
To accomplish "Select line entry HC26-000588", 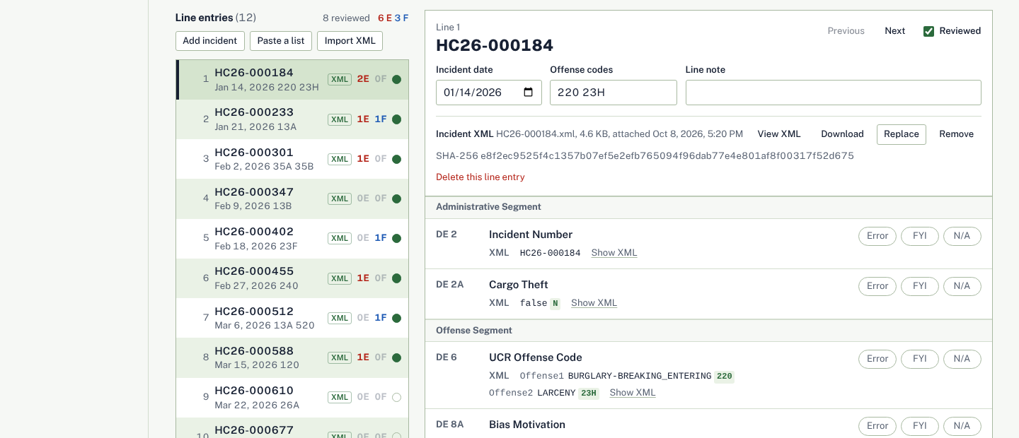I will [293, 357].
